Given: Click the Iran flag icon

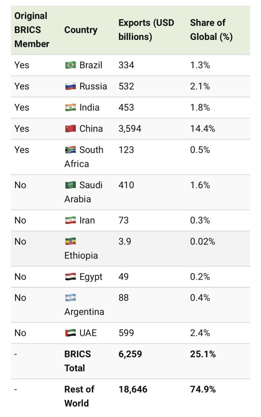Looking at the screenshot, I should pyautogui.click(x=70, y=220).
